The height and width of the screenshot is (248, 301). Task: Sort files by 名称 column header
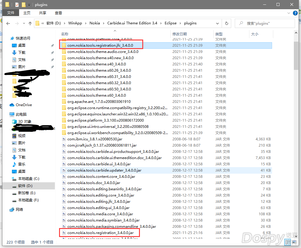pos(65,34)
